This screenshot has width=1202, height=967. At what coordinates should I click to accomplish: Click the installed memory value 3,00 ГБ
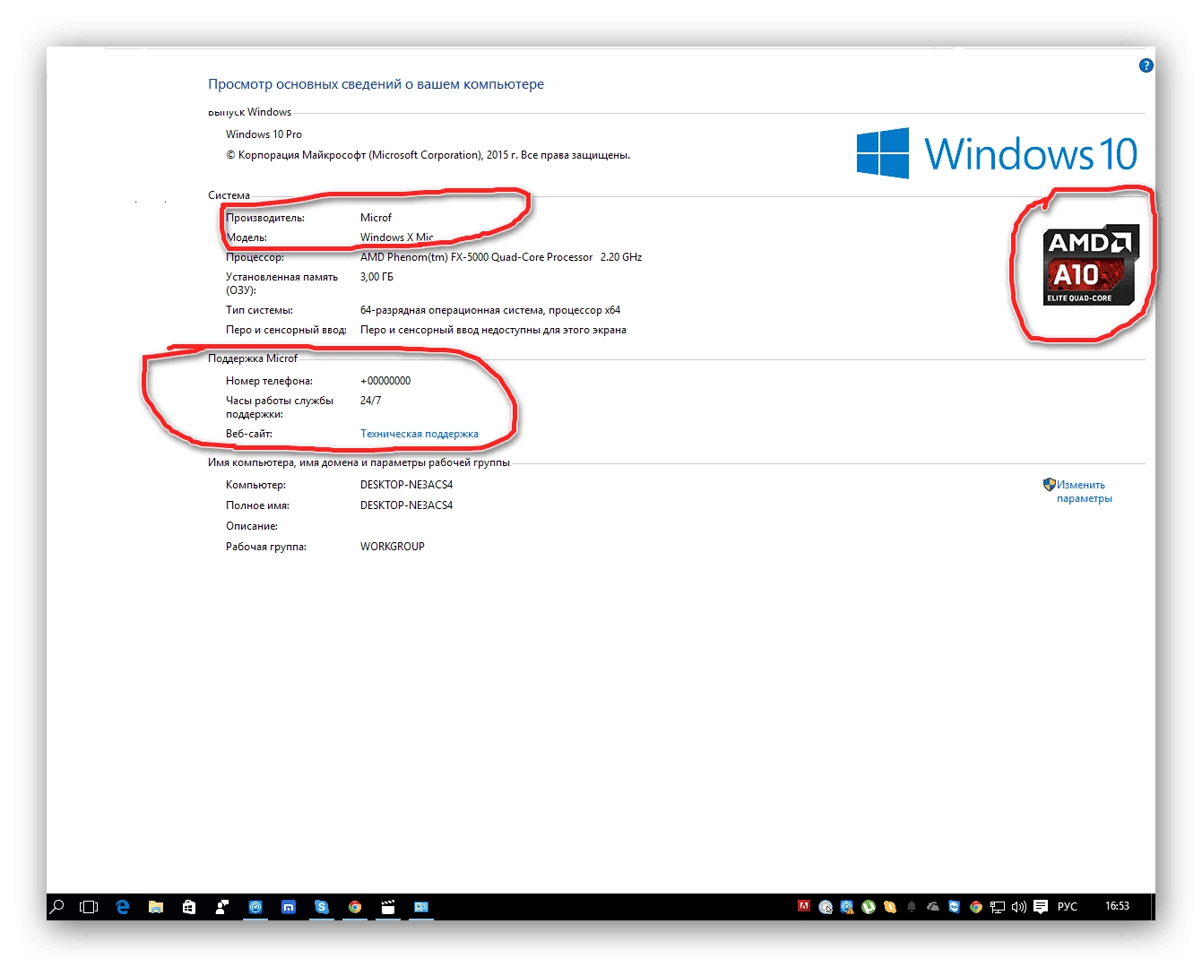376,277
